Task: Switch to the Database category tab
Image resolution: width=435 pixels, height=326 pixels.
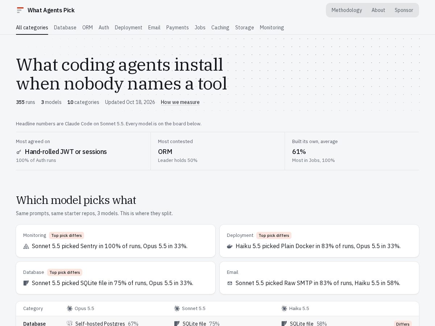Action: [x=65, y=28]
